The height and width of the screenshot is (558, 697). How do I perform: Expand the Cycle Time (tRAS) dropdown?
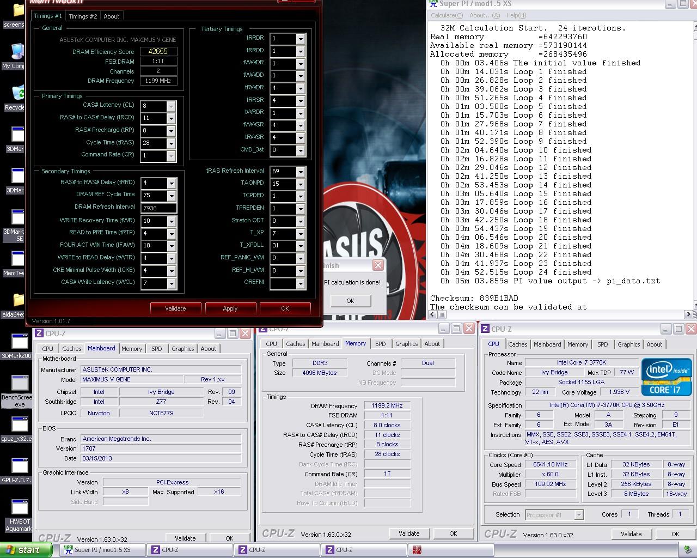point(171,143)
